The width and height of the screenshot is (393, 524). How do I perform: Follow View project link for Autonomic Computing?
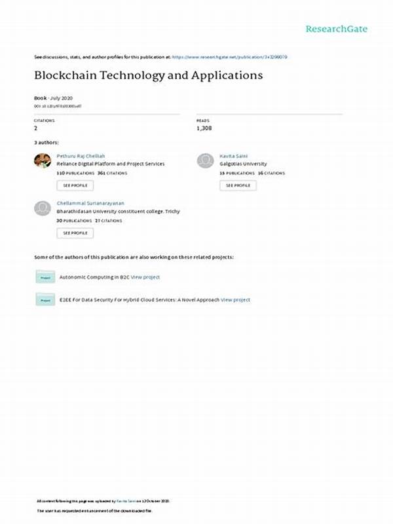coord(145,277)
